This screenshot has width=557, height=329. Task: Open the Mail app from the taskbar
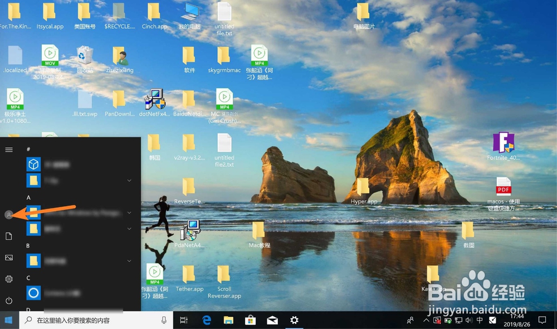point(272,320)
